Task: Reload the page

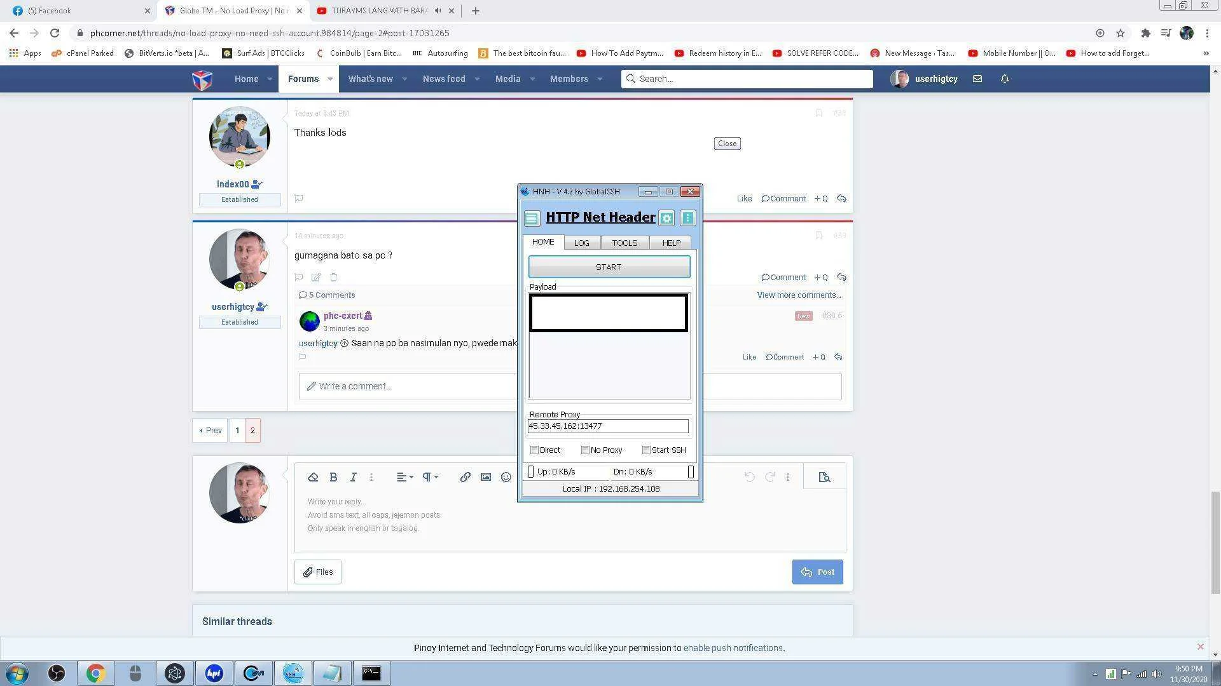Action: (x=55, y=33)
